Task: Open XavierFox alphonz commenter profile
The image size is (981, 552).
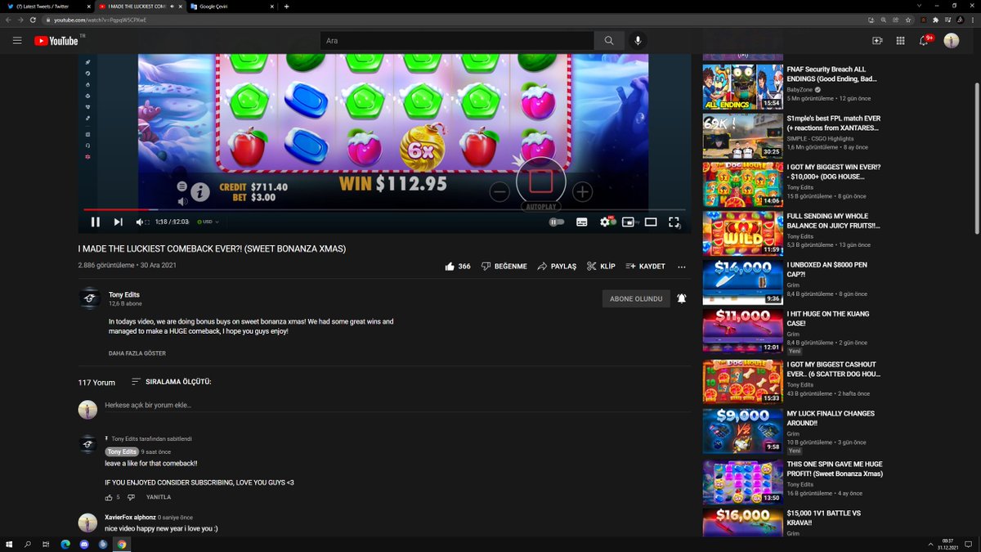Action: [x=130, y=517]
